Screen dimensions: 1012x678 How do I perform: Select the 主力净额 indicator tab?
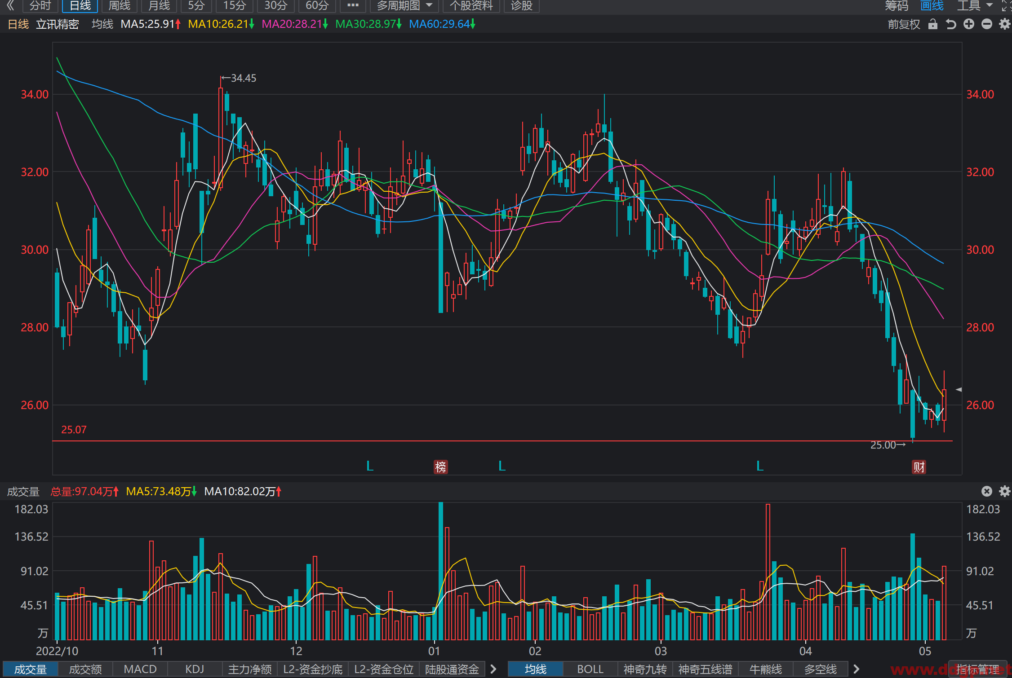(250, 669)
